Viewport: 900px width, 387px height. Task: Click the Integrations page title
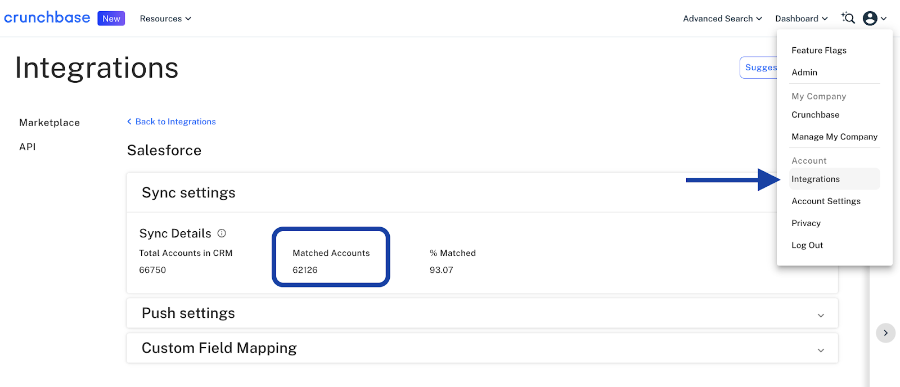pyautogui.click(x=97, y=68)
